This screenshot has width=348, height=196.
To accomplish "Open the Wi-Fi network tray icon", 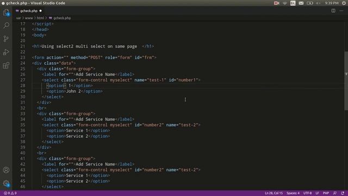I will click(285, 3).
